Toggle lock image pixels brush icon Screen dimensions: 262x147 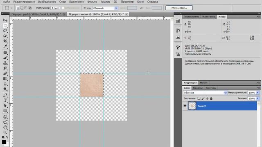click(x=203, y=98)
